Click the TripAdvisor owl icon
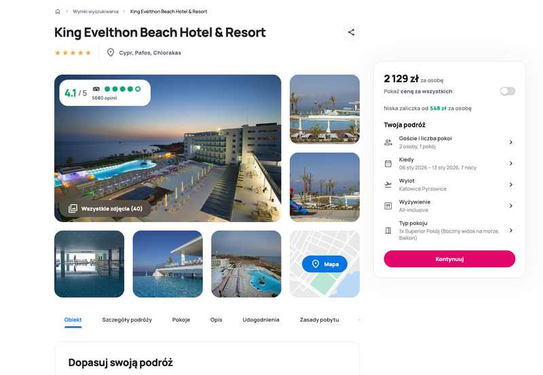543x375 pixels. point(96,89)
